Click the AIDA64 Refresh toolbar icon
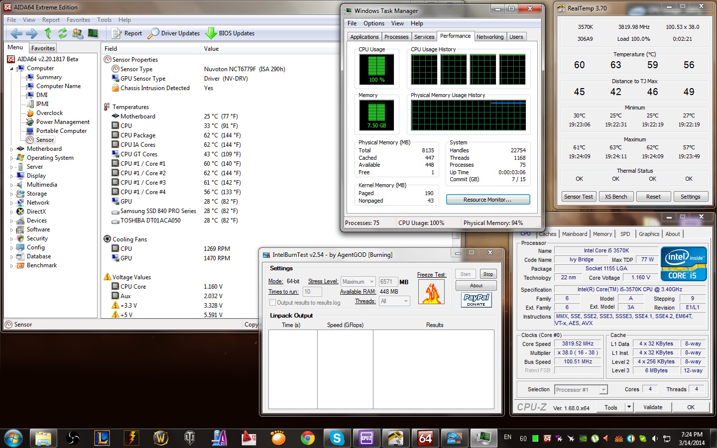 click(x=62, y=33)
